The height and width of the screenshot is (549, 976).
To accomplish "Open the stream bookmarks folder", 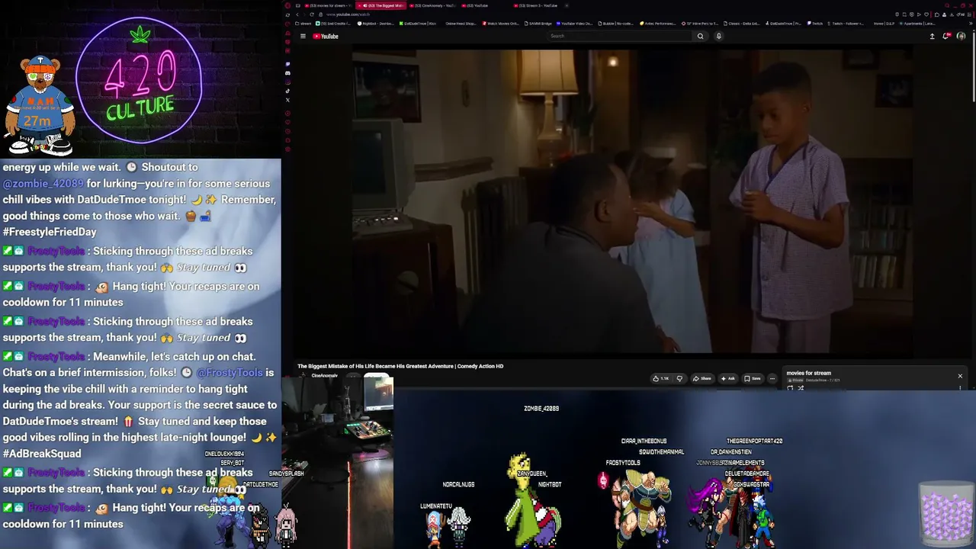I will click(x=304, y=24).
